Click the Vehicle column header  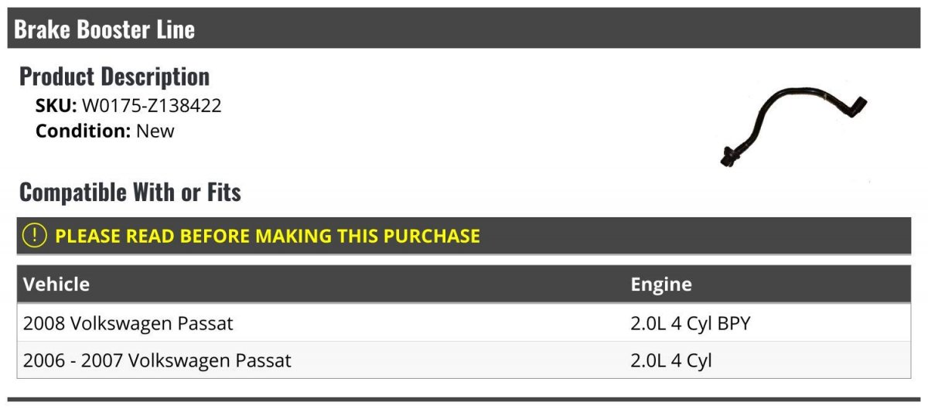click(x=56, y=285)
